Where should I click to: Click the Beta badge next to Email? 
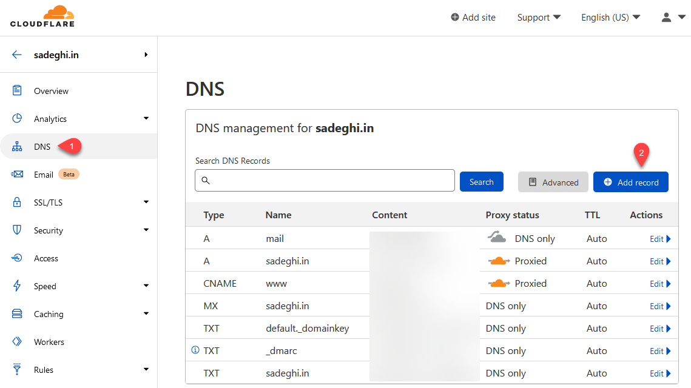tap(69, 174)
